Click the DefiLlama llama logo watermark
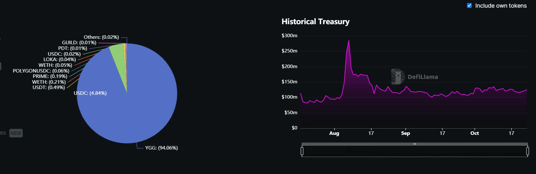Viewport: 536px width, 174px height. click(x=398, y=77)
